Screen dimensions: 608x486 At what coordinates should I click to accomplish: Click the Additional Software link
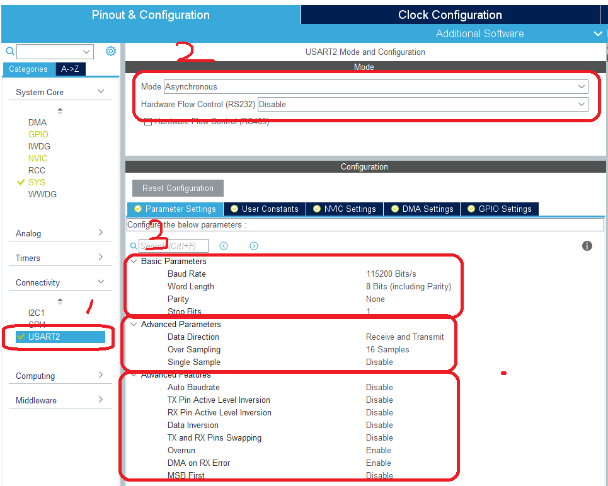(x=479, y=34)
